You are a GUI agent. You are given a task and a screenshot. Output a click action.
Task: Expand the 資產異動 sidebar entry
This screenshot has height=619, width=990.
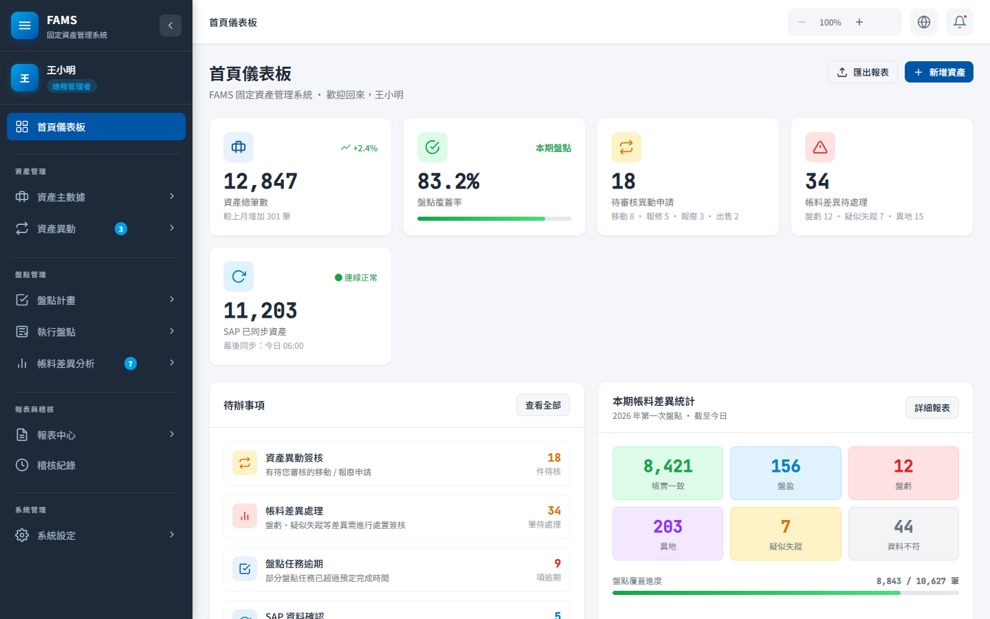coord(96,228)
